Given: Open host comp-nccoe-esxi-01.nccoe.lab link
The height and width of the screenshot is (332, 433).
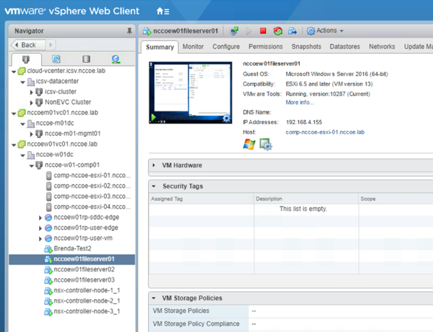Looking at the screenshot, I should (325, 132).
